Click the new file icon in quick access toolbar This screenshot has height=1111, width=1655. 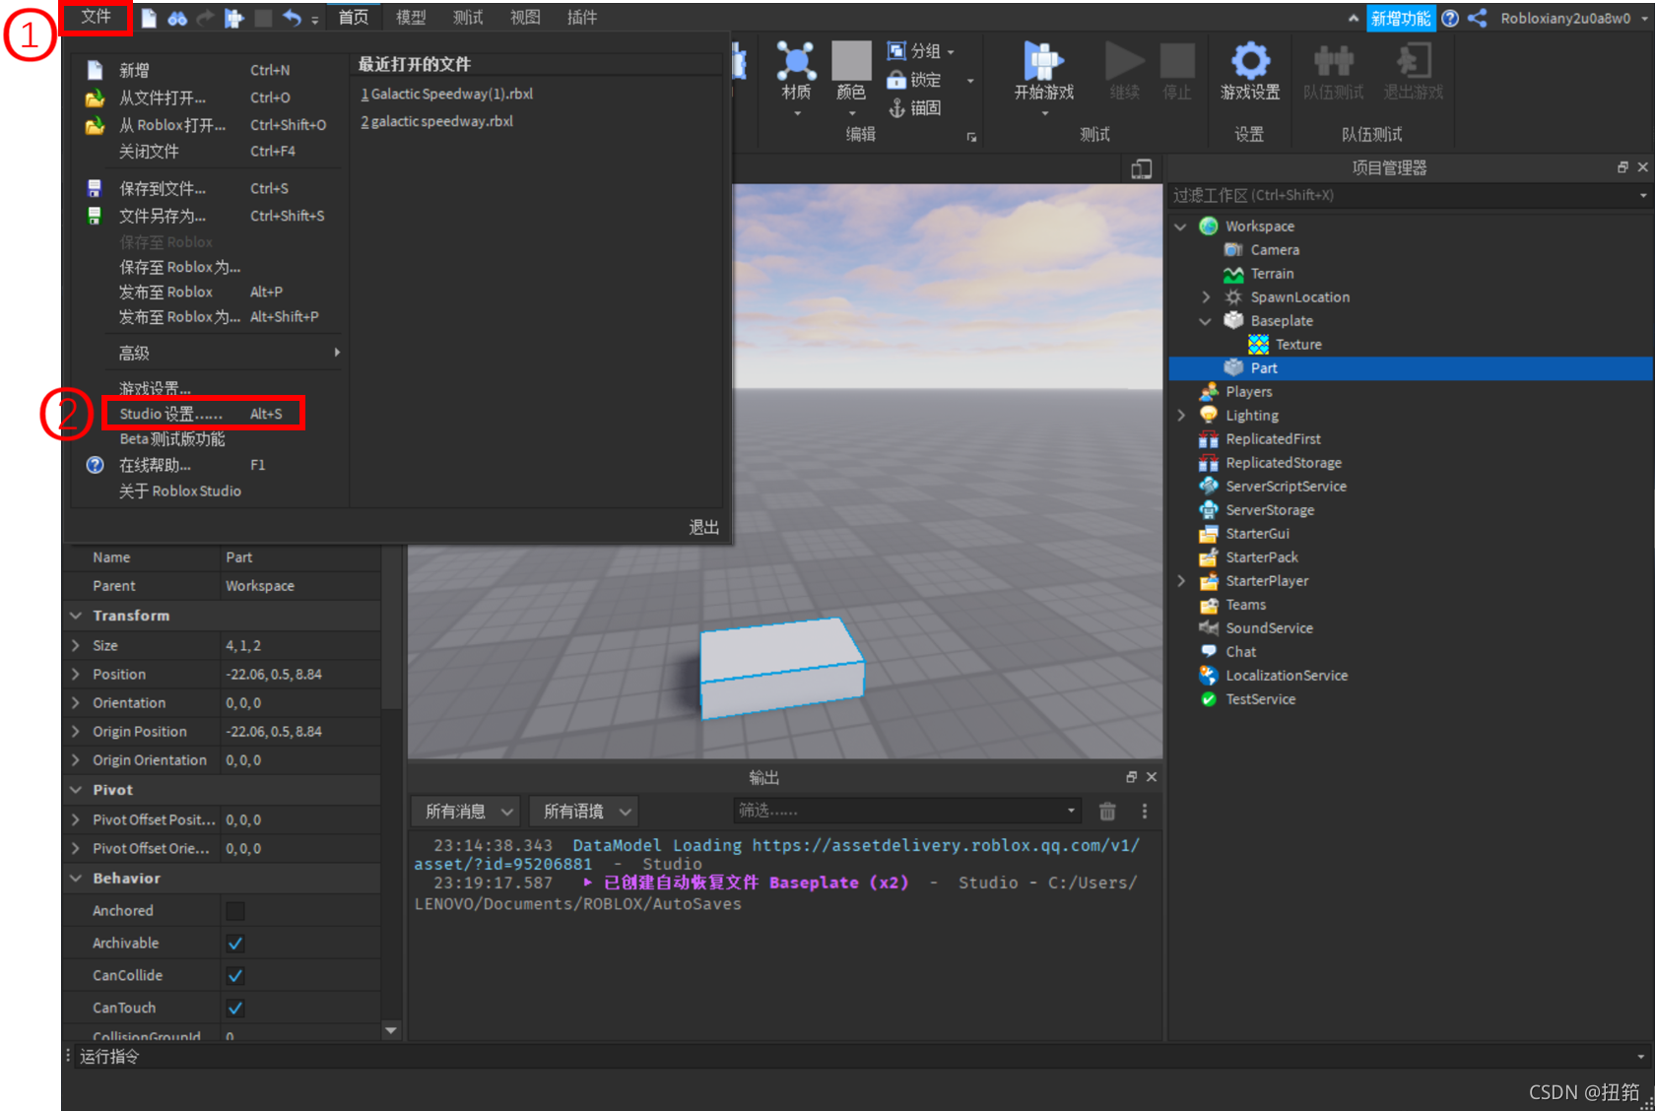[149, 18]
